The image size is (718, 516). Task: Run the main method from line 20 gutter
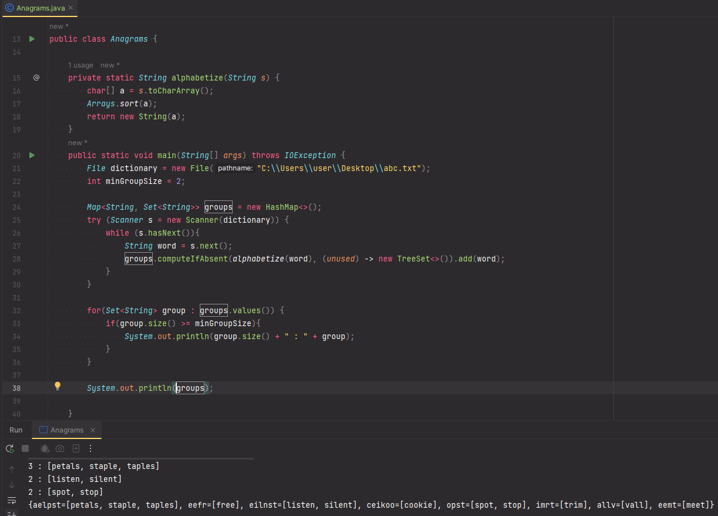[32, 155]
